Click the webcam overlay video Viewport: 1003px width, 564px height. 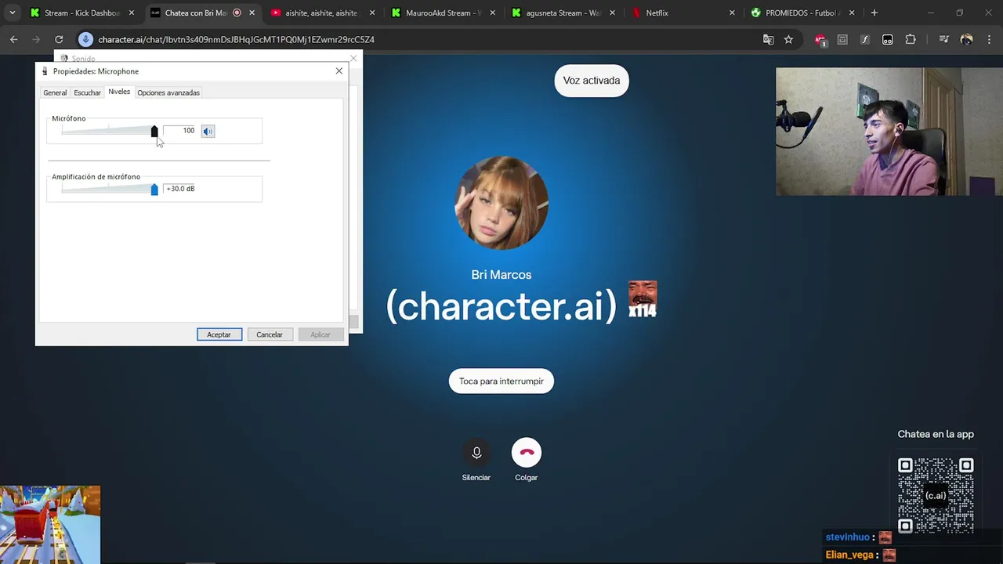[x=889, y=131]
